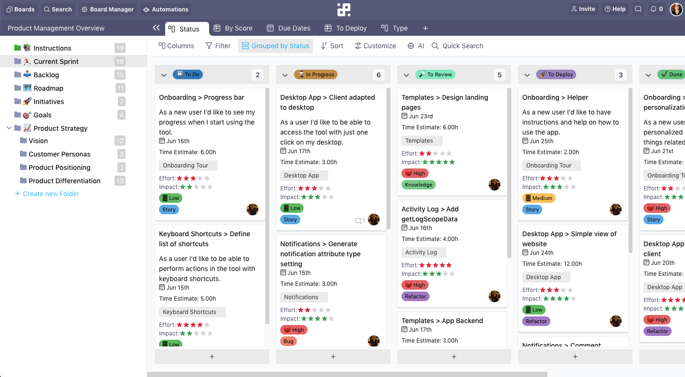Open the Filter options
This screenshot has width=685, height=377.
tap(218, 46)
